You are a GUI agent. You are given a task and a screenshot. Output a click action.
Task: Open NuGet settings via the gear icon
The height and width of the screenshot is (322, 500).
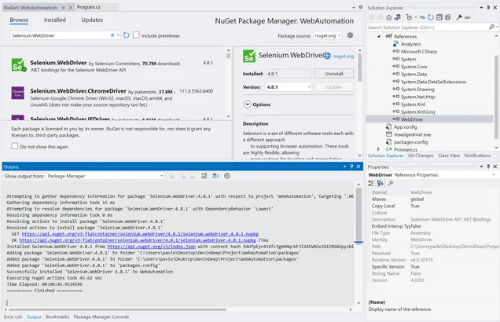(350, 35)
